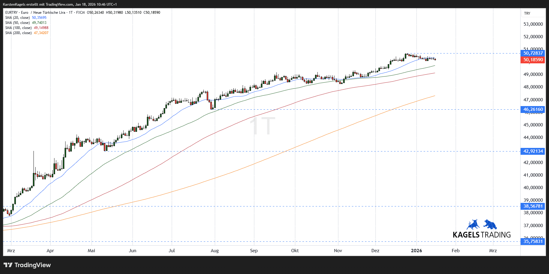549x274 pixels.
Task: Click the Aug label on time axis
Action: point(215,251)
